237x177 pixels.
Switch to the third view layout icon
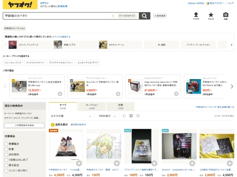(x=138, y=116)
